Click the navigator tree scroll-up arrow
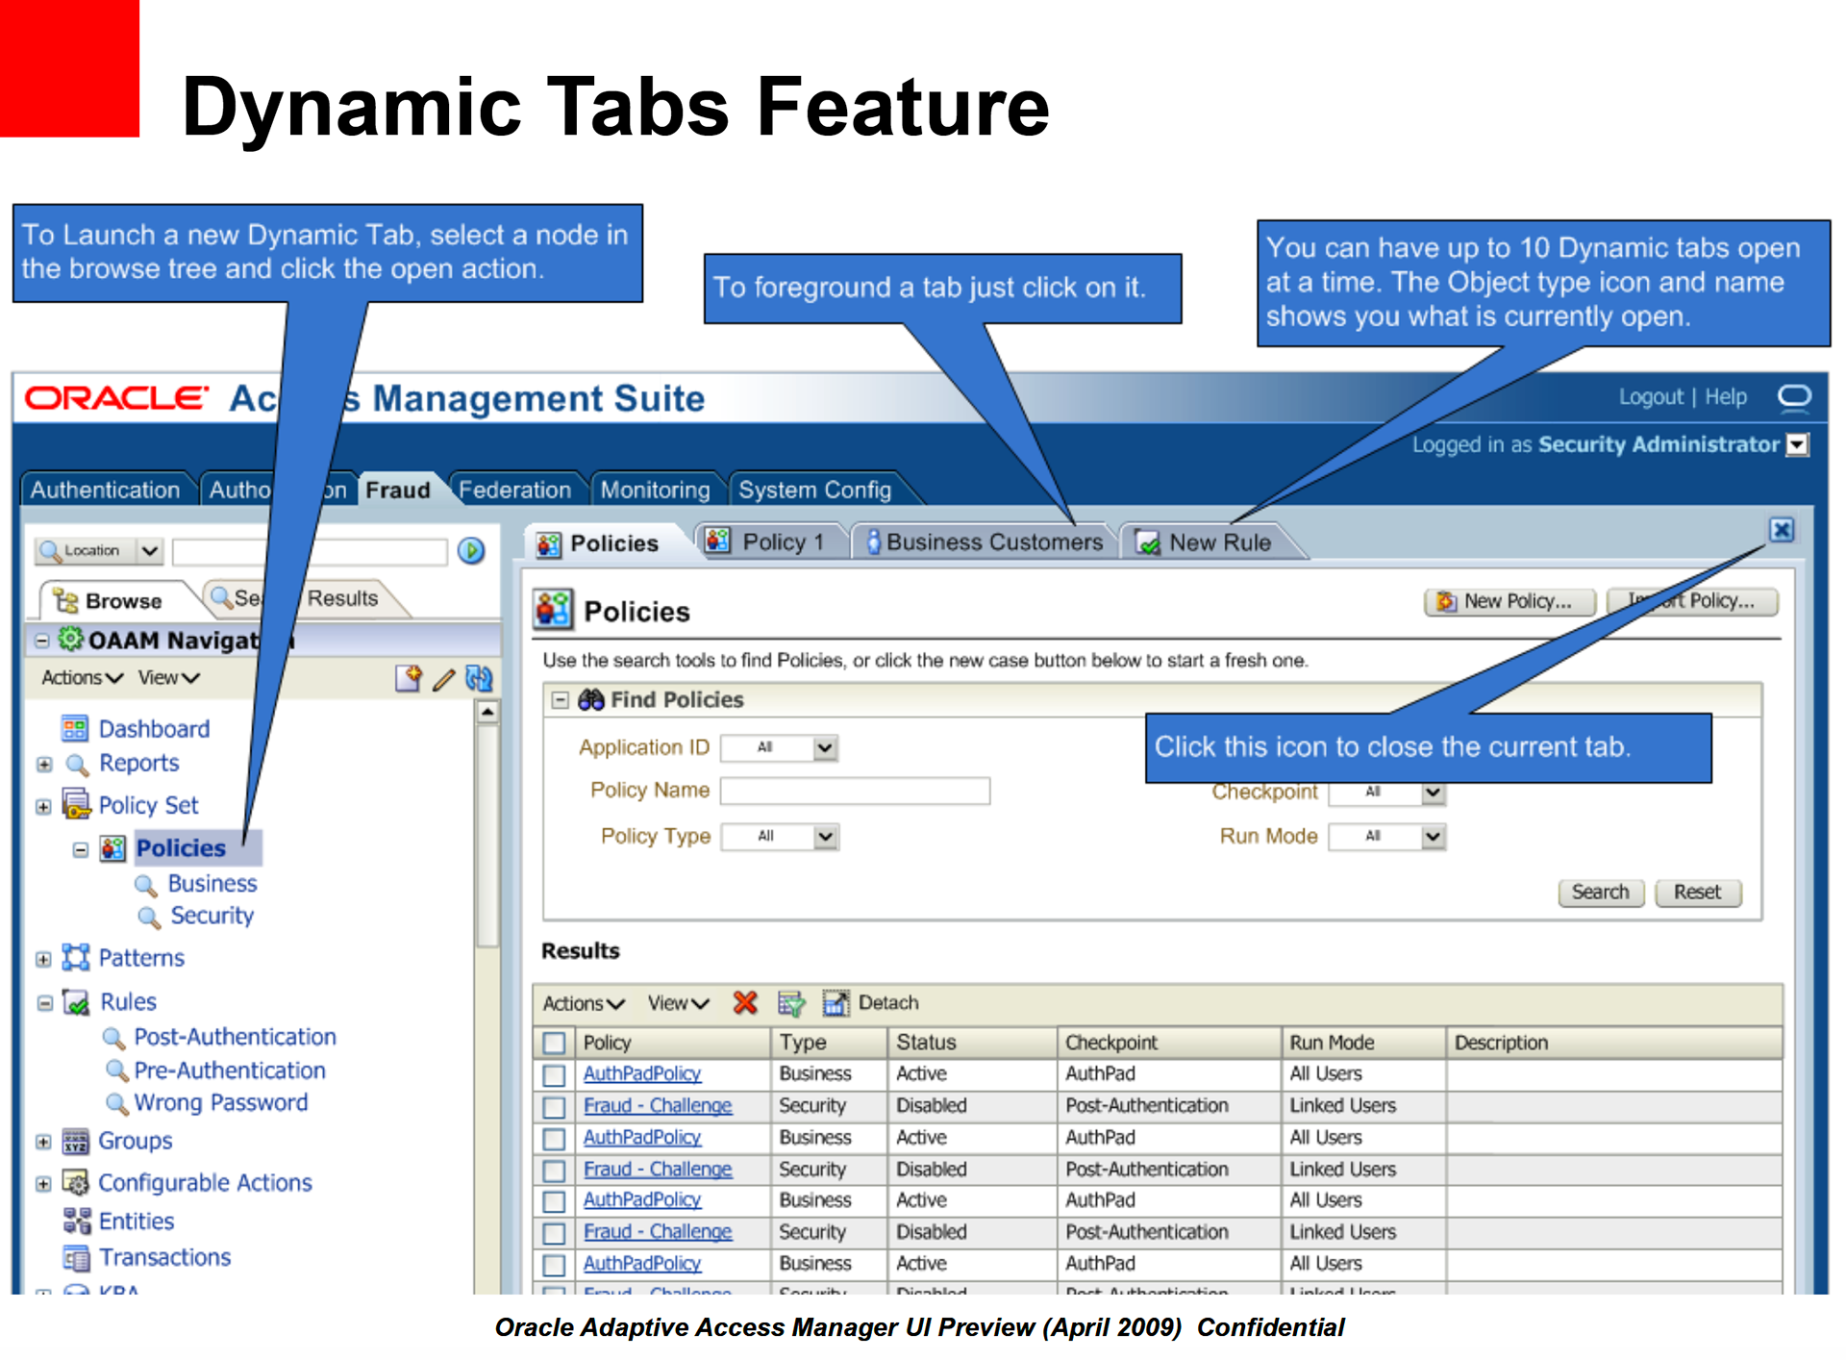 click(487, 713)
